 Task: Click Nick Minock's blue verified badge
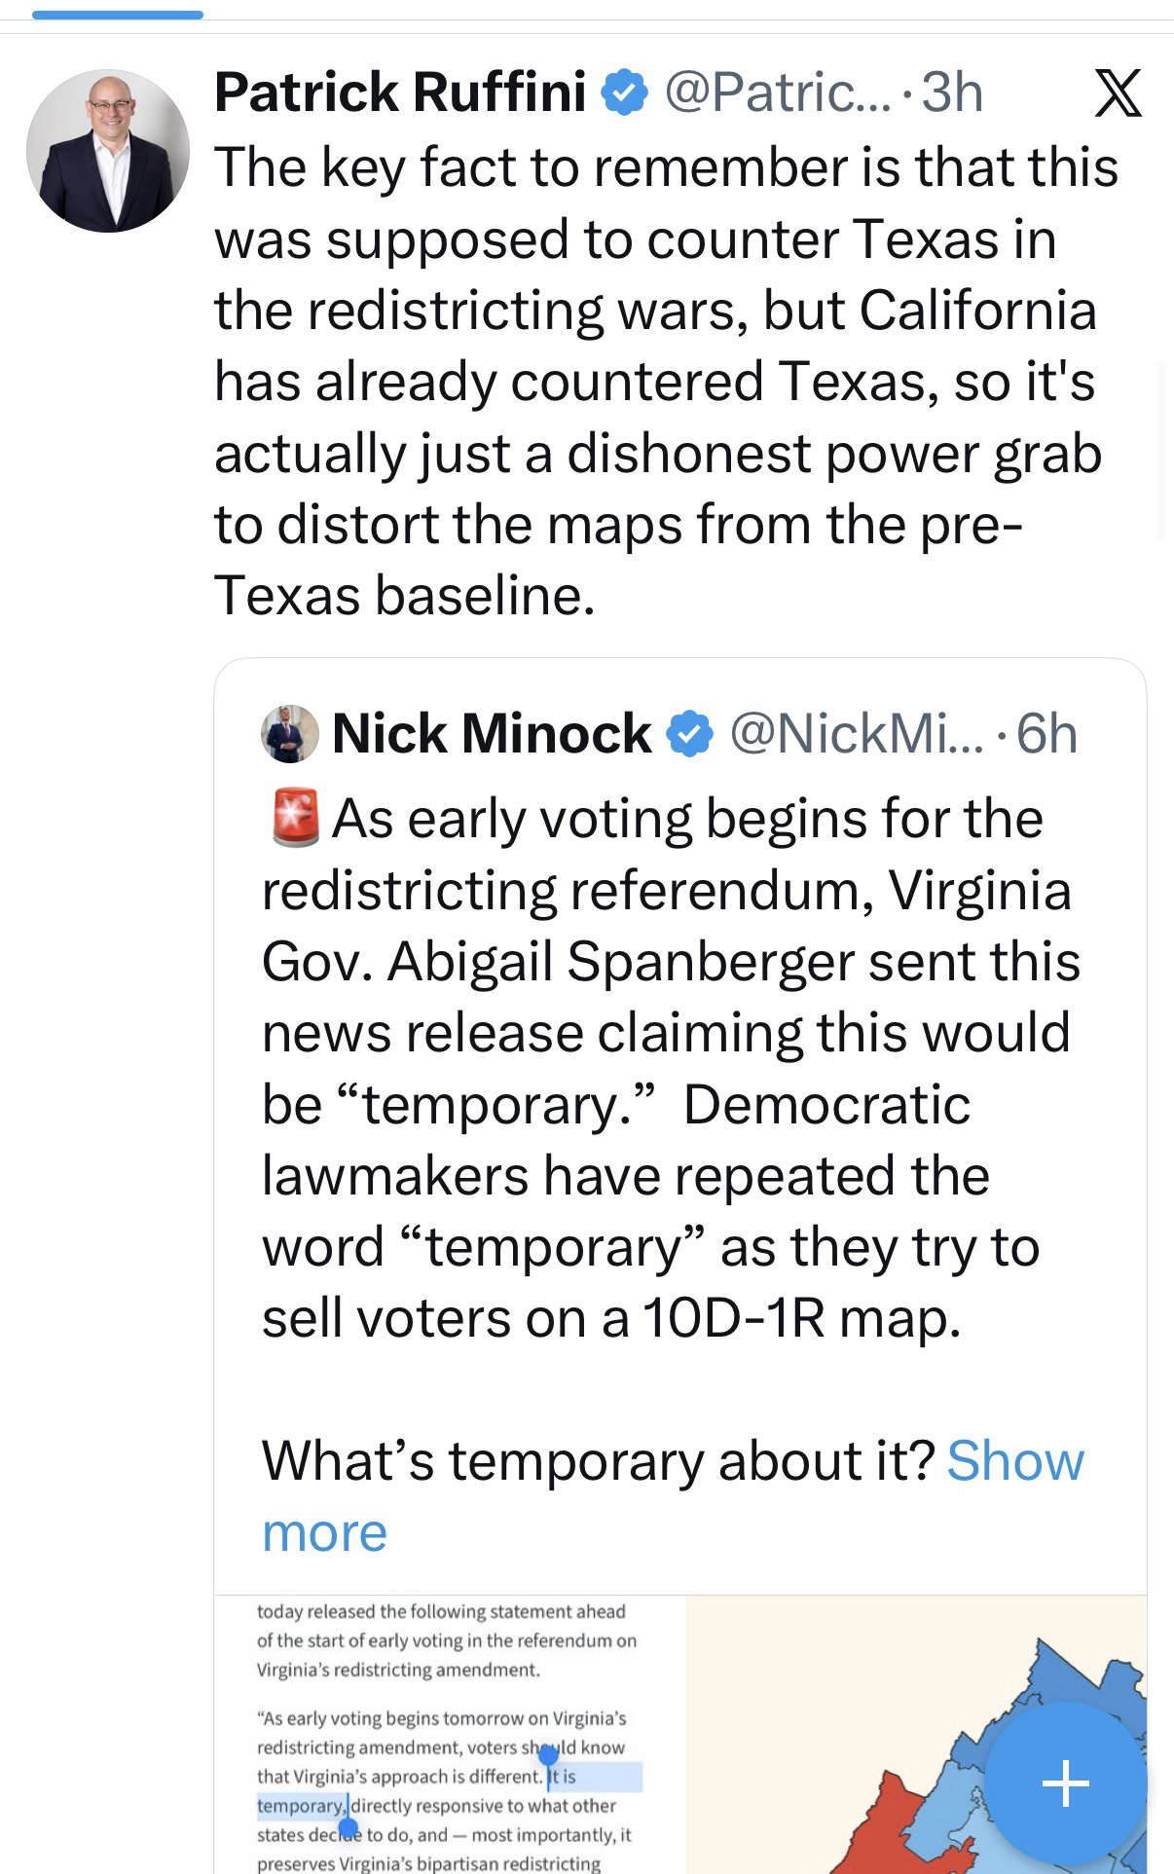click(x=690, y=733)
